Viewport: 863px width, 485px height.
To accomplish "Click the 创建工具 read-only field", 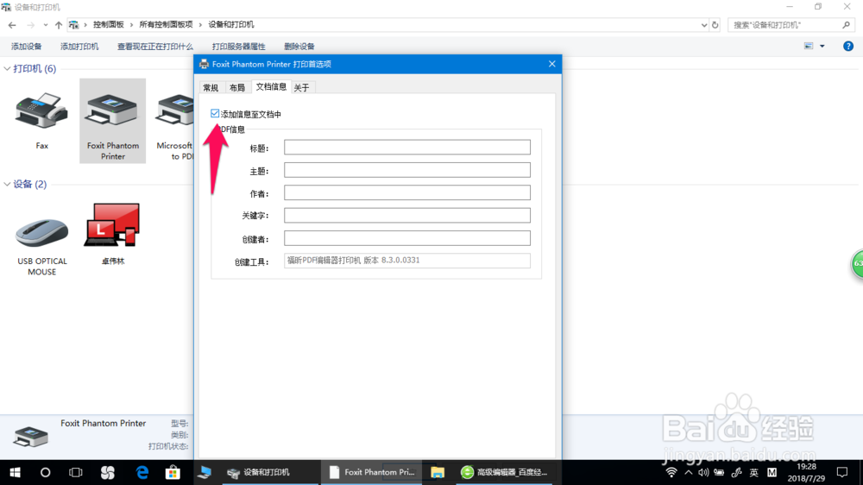I will [407, 261].
